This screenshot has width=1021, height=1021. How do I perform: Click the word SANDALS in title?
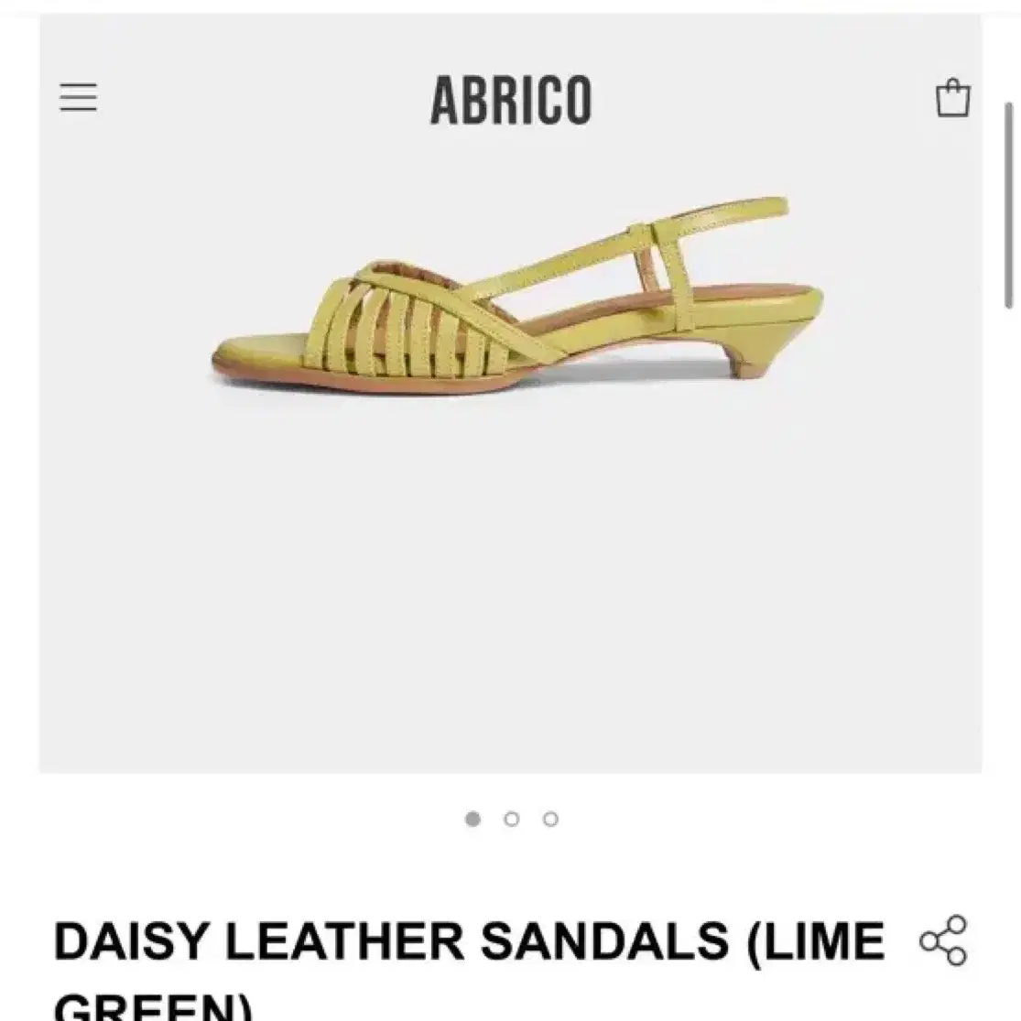[x=605, y=941]
